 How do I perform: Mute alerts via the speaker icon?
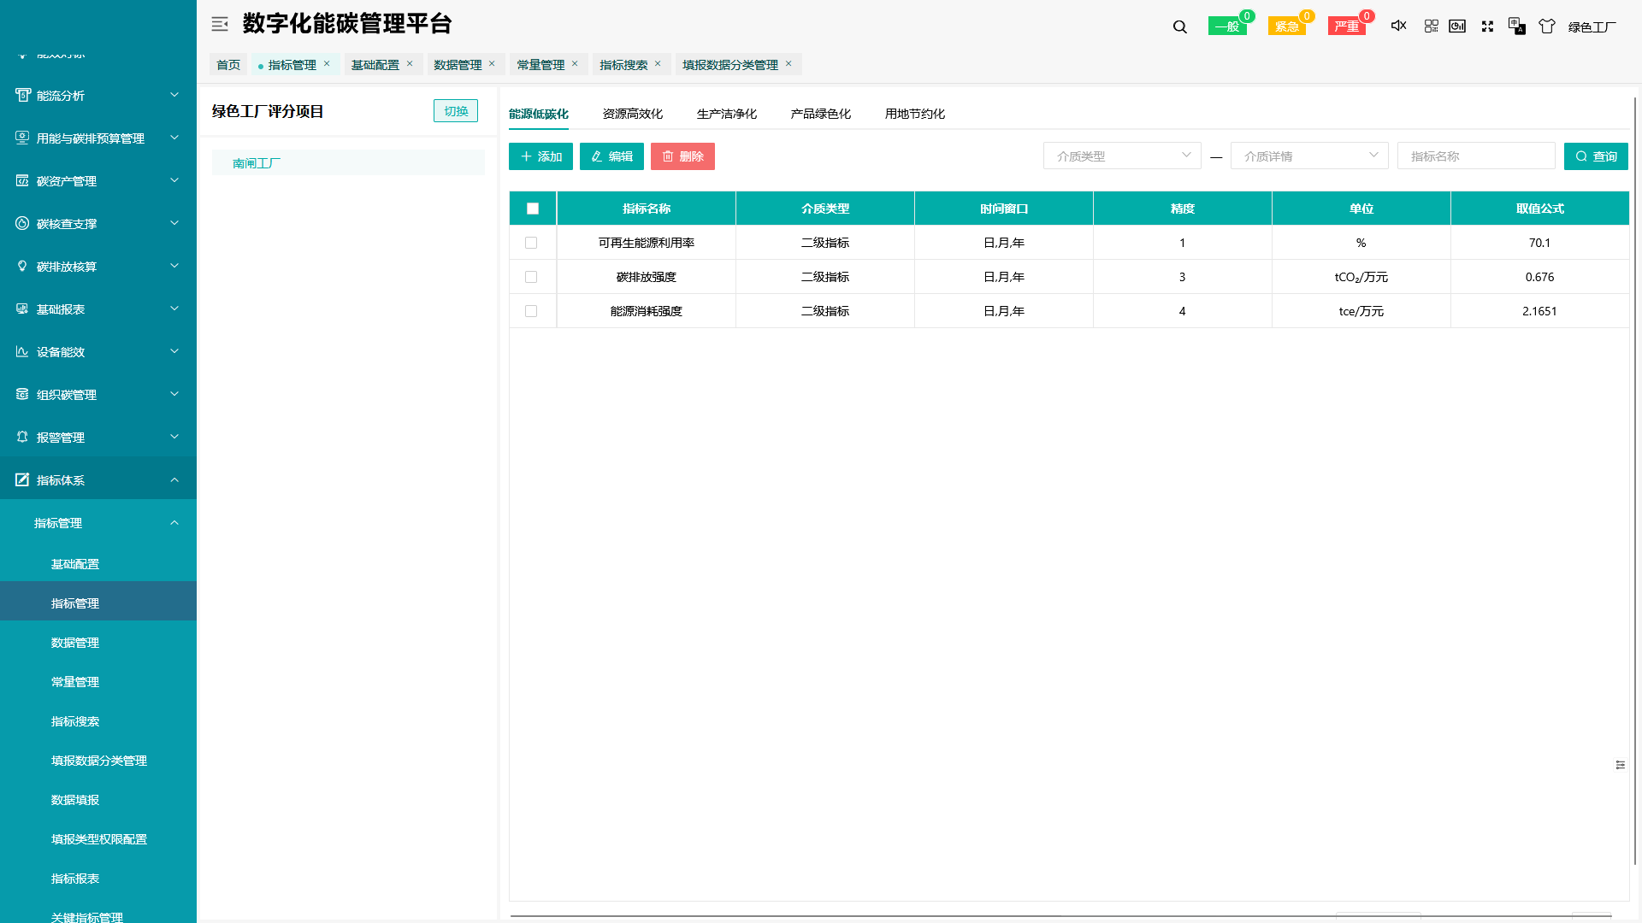pos(1397,26)
